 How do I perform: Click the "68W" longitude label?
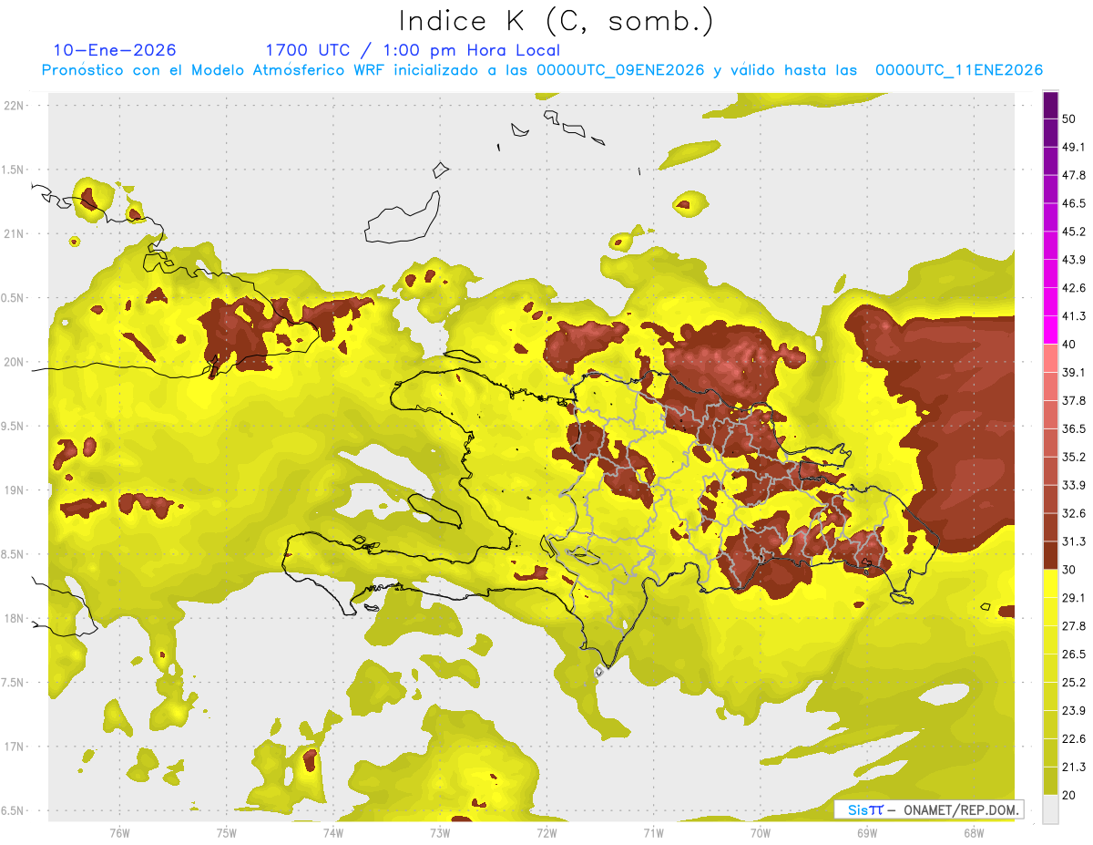coord(973,832)
